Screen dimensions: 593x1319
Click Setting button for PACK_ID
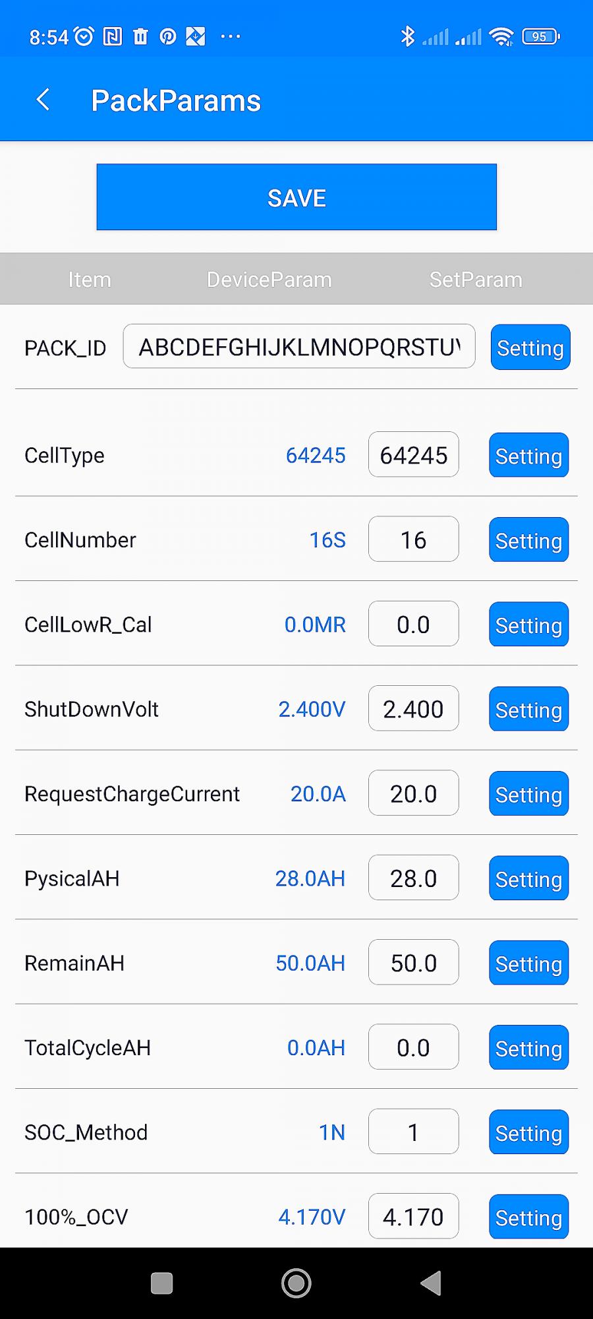click(x=530, y=348)
